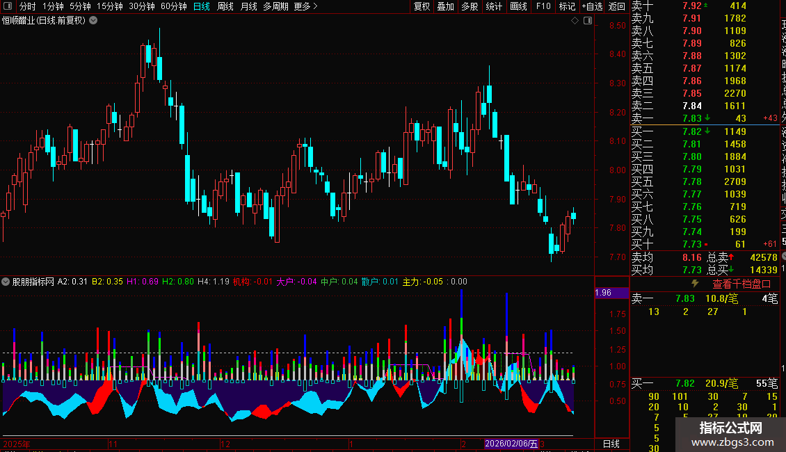Click the 卖五 row priced 7.87
This screenshot has height=452, width=786.
coord(705,68)
